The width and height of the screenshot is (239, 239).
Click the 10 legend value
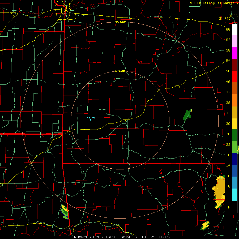(x=228, y=176)
